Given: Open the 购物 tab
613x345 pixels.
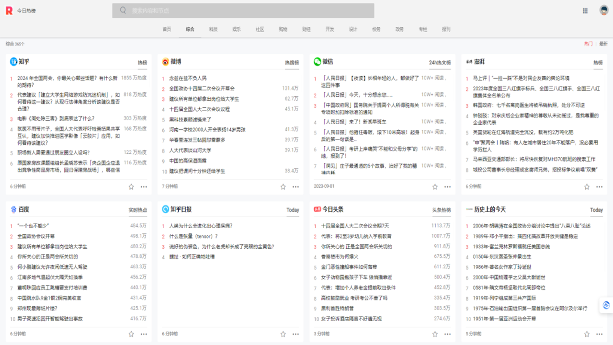Looking at the screenshot, I should point(283,29).
